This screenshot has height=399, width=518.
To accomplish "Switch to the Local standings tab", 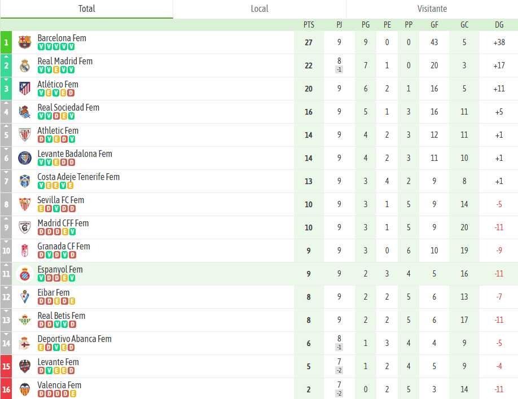I will click(x=260, y=8).
